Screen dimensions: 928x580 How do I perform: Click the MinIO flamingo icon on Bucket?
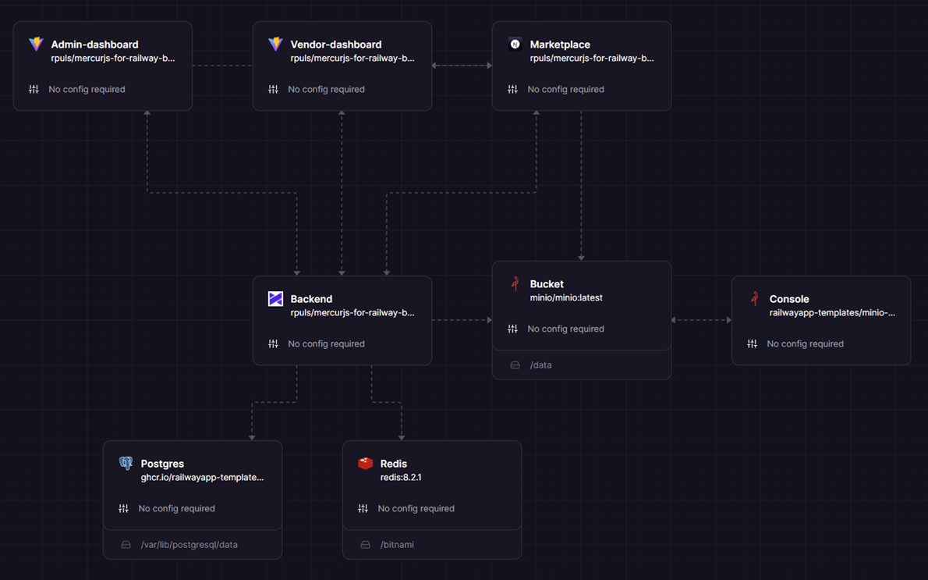[515, 283]
